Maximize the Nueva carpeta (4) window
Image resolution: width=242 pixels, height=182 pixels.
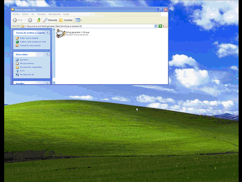pyautogui.click(x=161, y=10)
